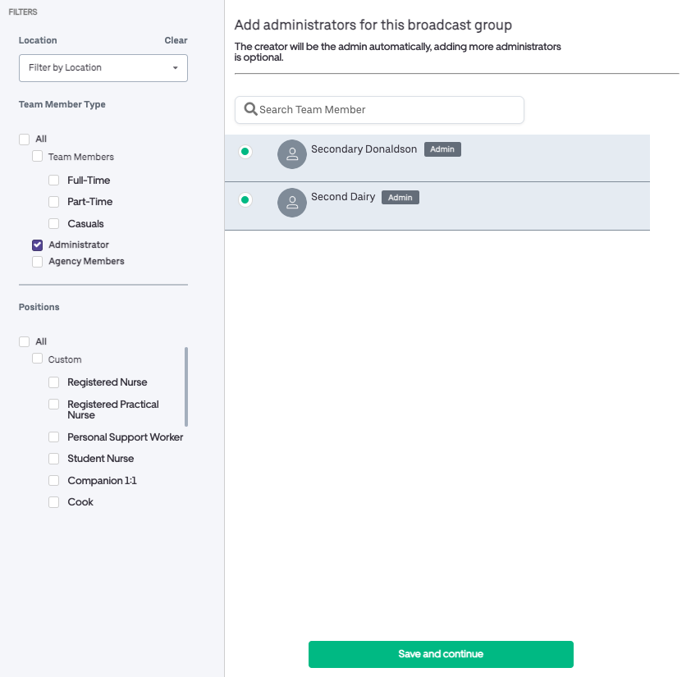Open the Filter by Location dropdown
The image size is (691, 677).
103,68
